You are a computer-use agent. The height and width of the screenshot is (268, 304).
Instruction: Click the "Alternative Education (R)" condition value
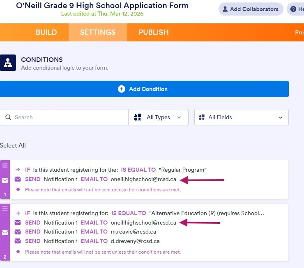pos(207,213)
